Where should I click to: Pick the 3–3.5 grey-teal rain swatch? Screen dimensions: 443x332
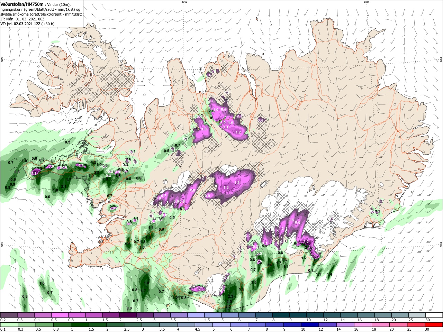[x=150, y=324]
